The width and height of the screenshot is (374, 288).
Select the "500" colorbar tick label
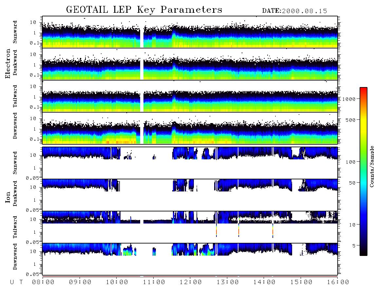[x=350, y=120]
